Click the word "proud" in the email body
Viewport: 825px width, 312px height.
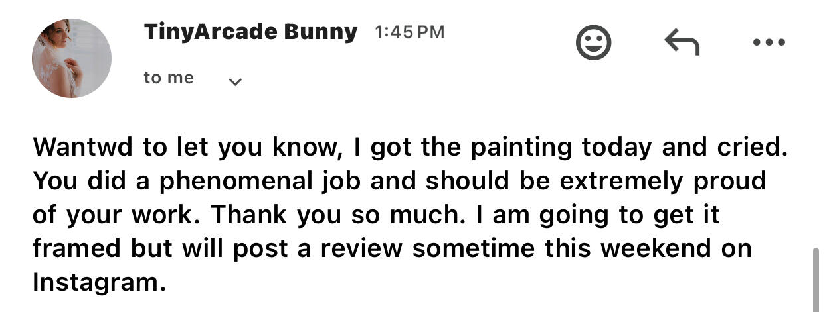click(730, 182)
